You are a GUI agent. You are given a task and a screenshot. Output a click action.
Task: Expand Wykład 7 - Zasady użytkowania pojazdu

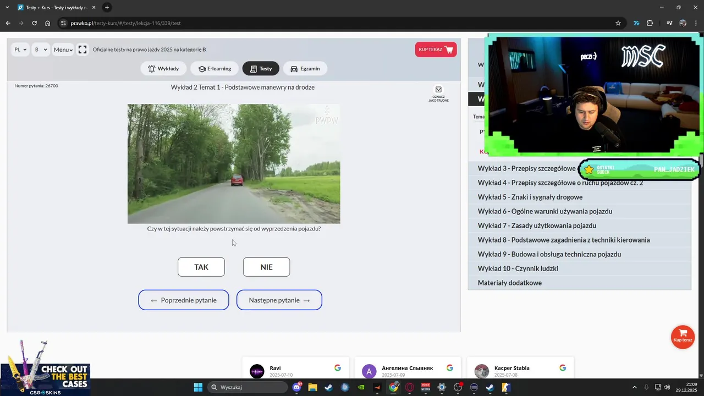(579, 226)
